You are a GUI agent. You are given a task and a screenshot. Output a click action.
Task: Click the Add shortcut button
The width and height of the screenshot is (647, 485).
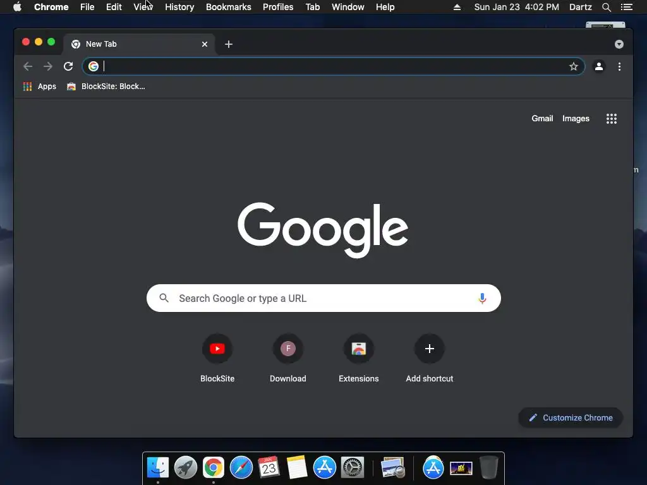click(430, 358)
